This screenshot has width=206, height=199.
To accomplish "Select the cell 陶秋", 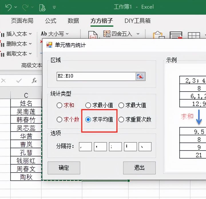I will click(26, 177).
